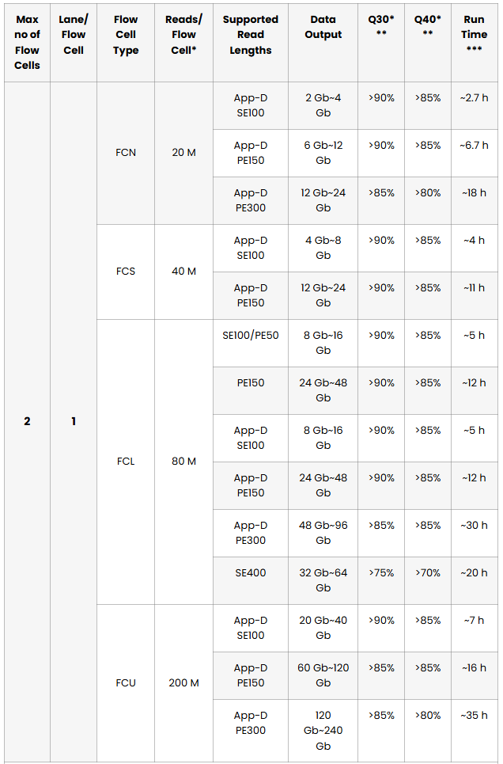The image size is (503, 764).
Task: Click the FCN flow cell type cell
Action: (x=126, y=153)
